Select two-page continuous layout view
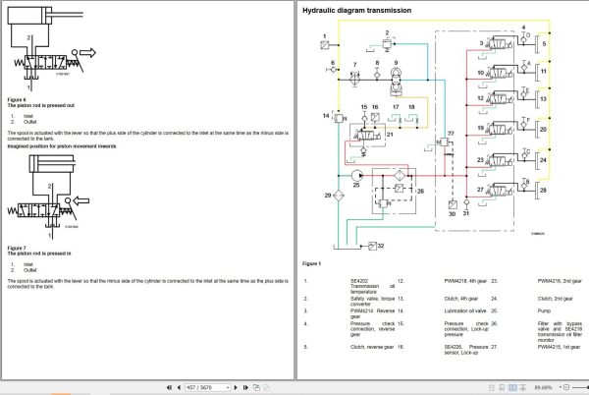589x395 pixels. coord(523,387)
